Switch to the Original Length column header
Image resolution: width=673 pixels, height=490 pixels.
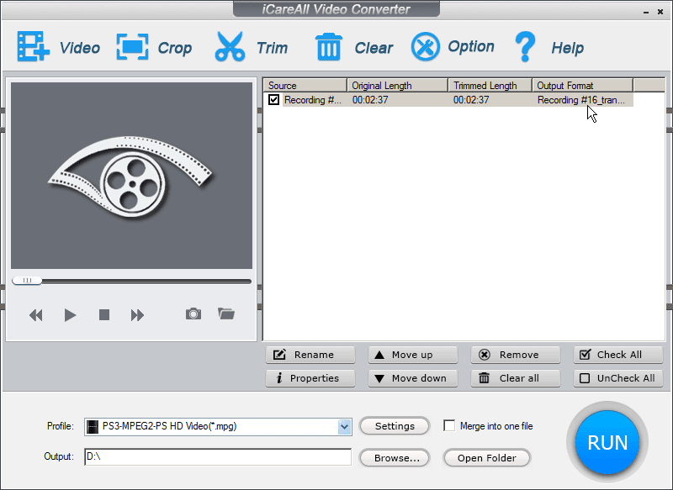395,85
